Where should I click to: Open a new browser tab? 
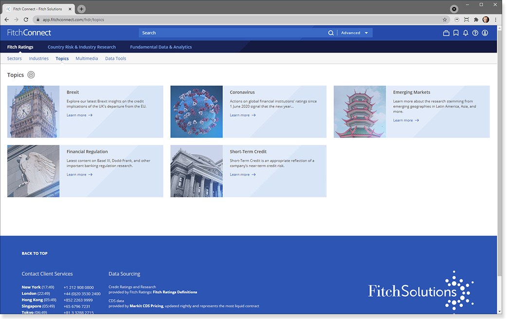[x=81, y=9]
